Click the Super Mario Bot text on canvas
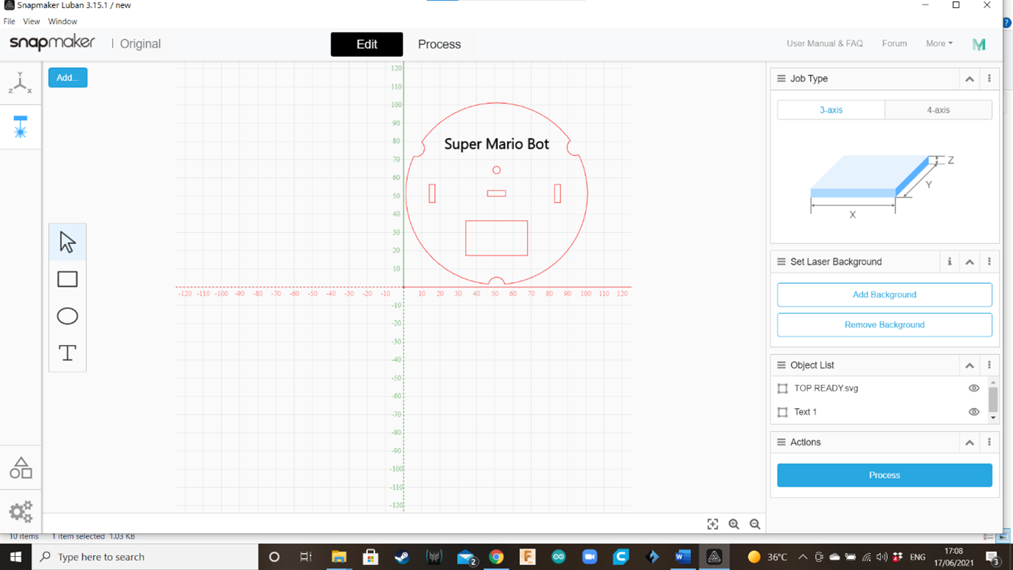This screenshot has width=1013, height=570. (496, 144)
